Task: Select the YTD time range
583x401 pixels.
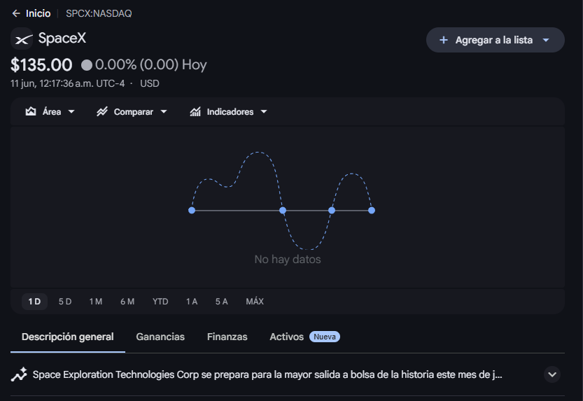Action: tap(160, 302)
